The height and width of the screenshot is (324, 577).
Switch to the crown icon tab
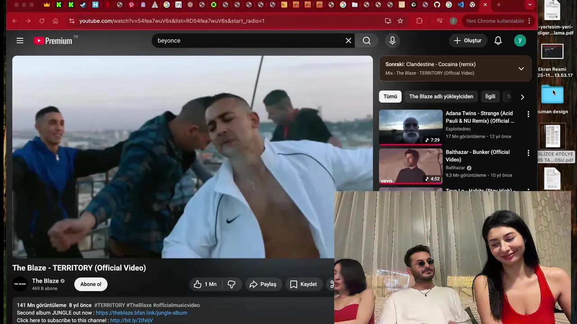pos(47,4)
